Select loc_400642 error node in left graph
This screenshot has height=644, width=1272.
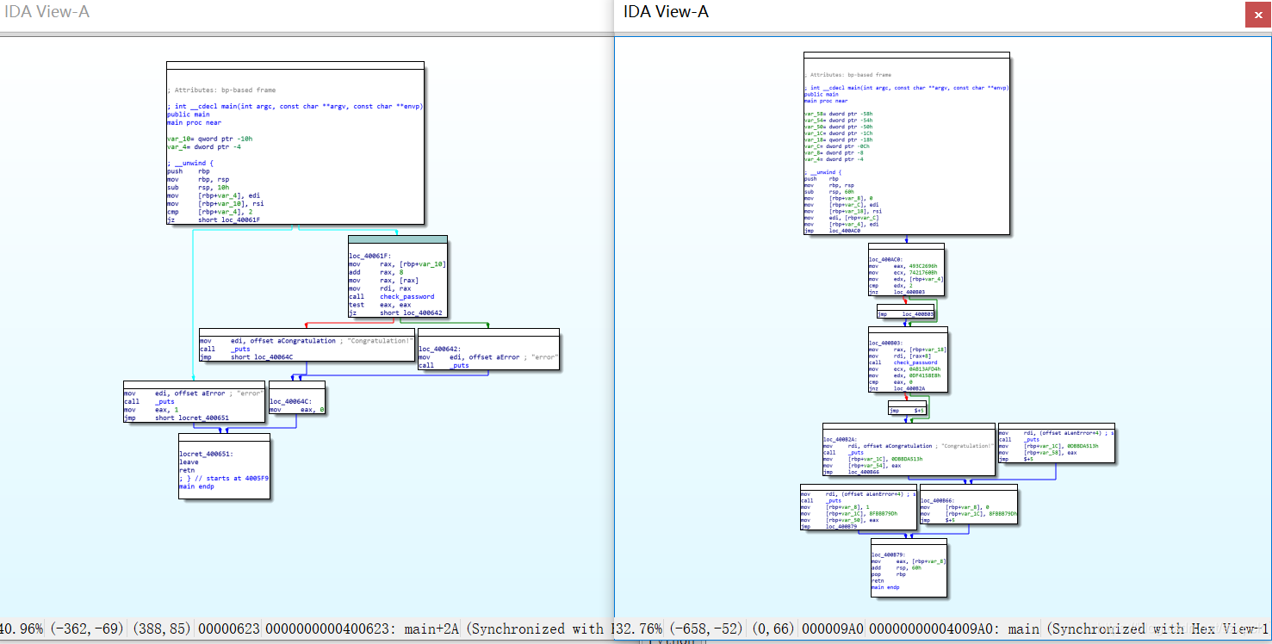[x=487, y=350]
